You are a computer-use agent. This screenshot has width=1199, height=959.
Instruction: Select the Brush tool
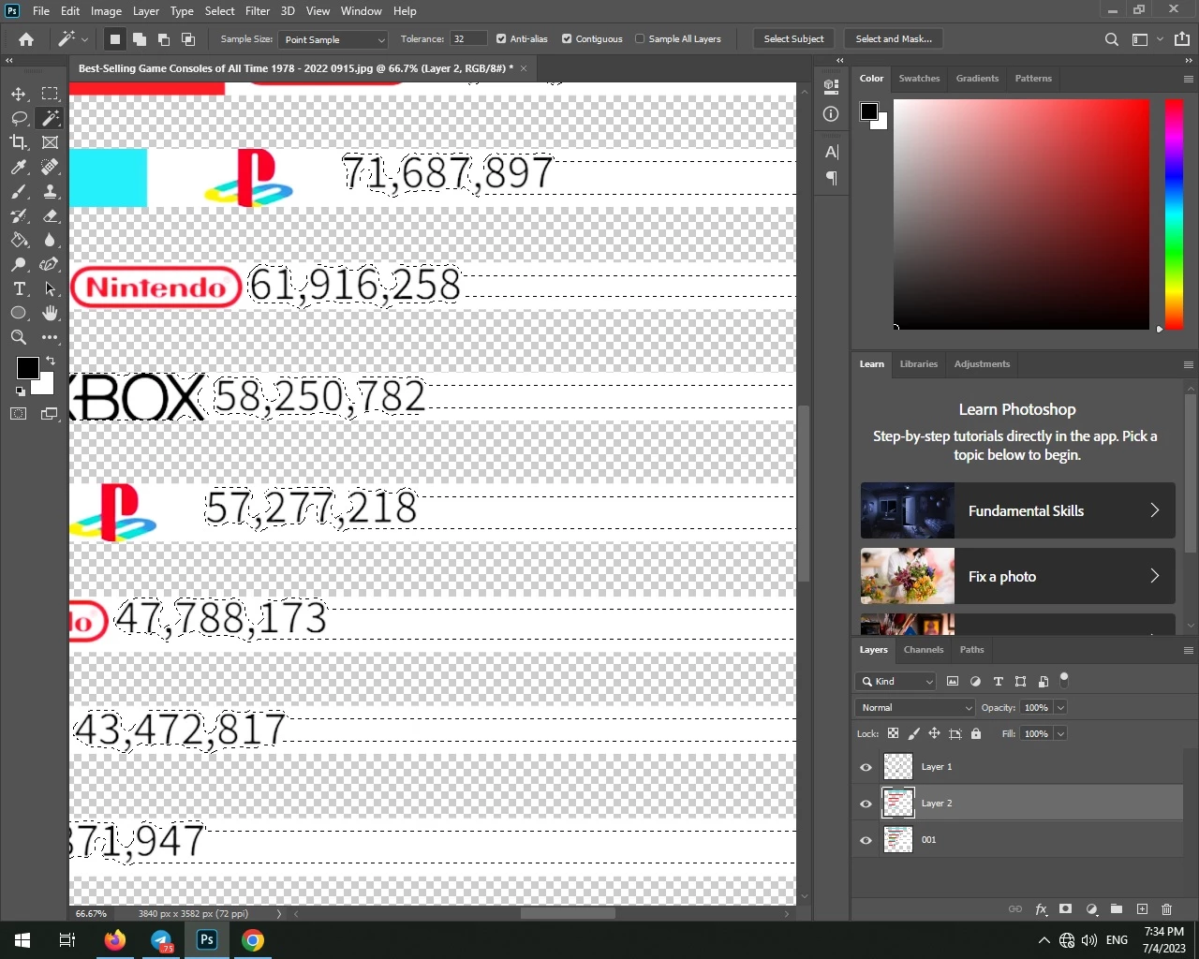(19, 191)
